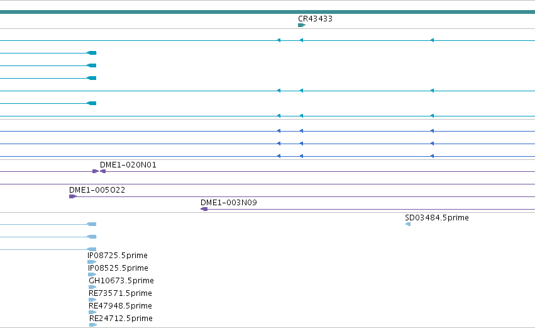535x328 pixels.
Task: Select the DME1-003N09 label
Action: point(229,203)
